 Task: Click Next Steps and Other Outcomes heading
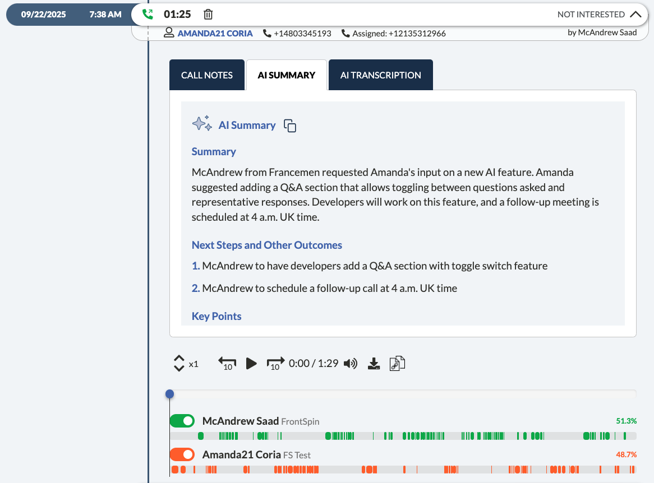click(266, 245)
